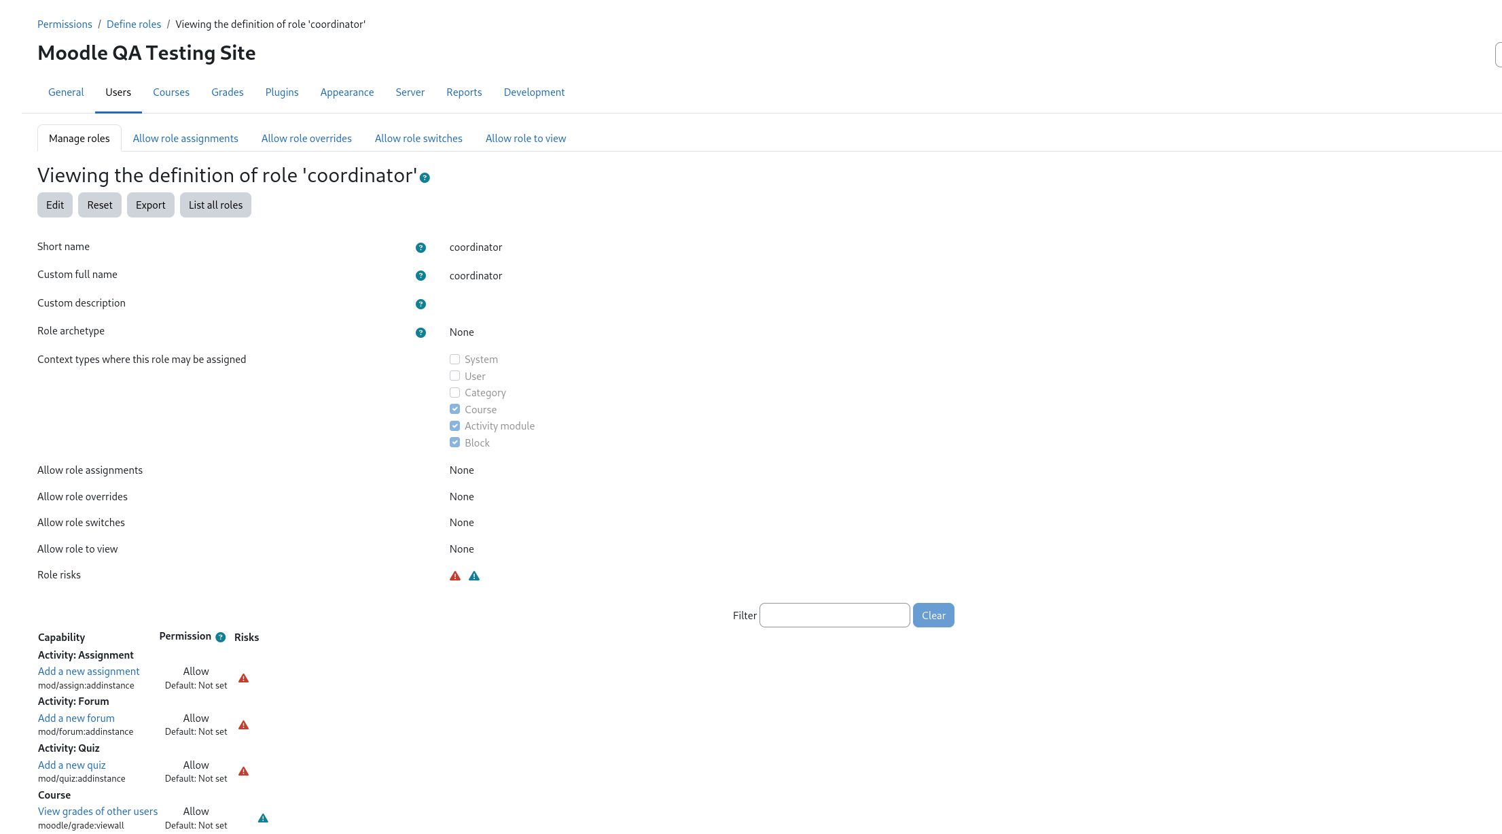Click the Short name value coordinator

476,247
